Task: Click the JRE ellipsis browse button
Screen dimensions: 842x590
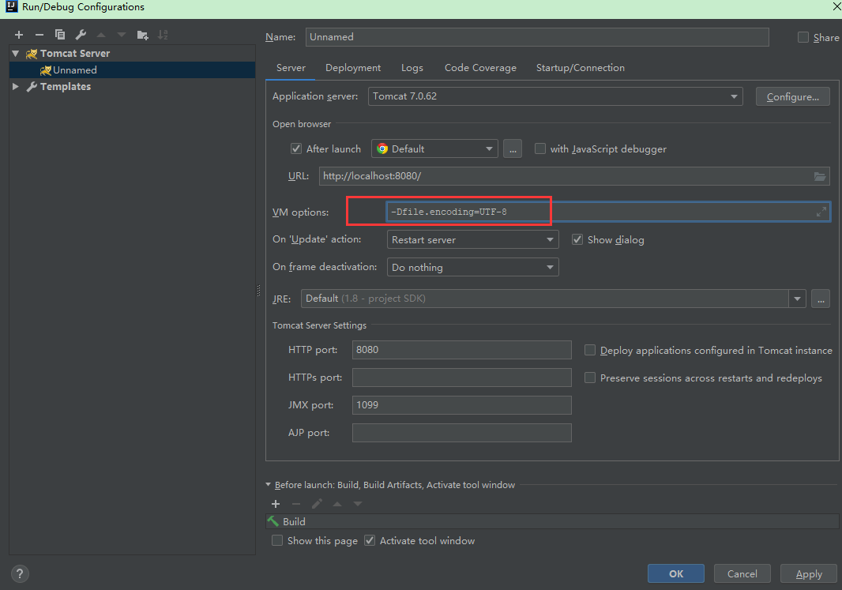Action: tap(821, 299)
